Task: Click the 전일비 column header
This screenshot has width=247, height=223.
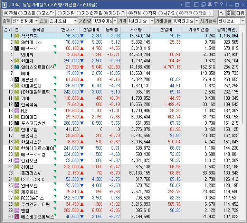Action: point(166,29)
